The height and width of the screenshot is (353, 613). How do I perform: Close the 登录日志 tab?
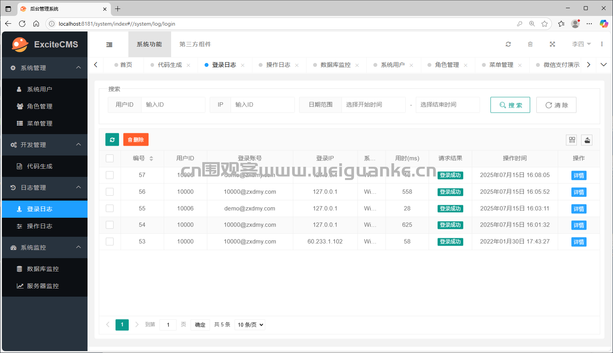pyautogui.click(x=243, y=65)
